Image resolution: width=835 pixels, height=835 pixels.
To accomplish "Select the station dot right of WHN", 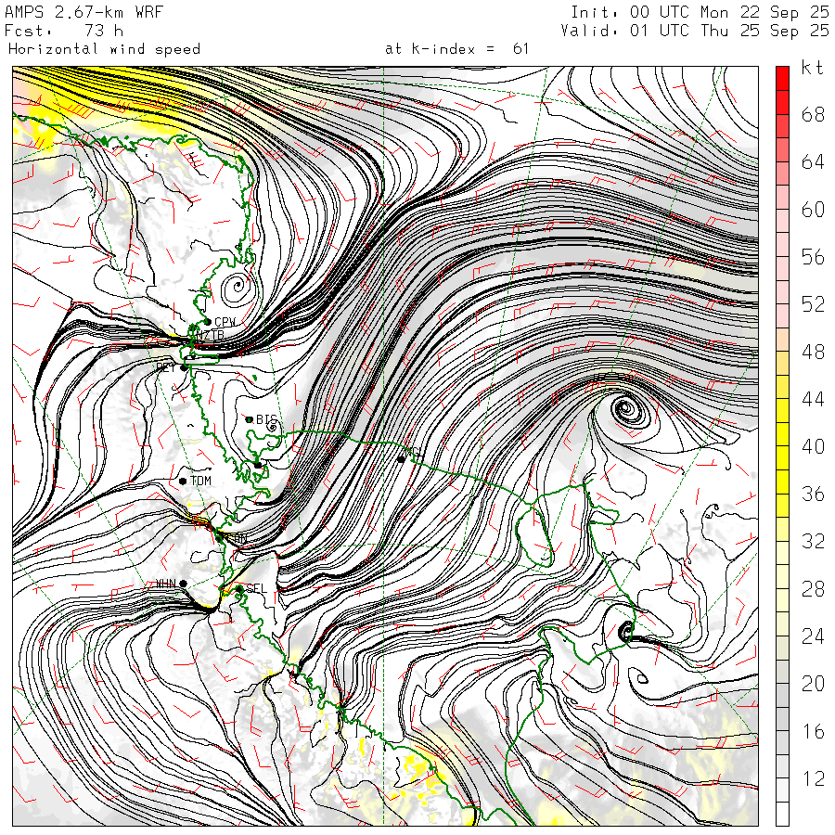I will pos(183,584).
